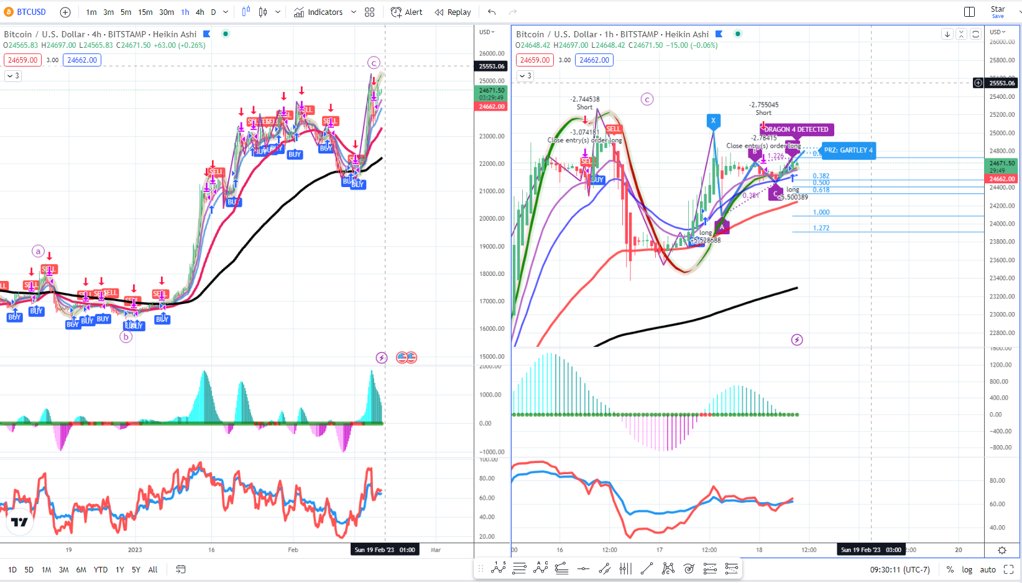Select the candles chart type icon
Screen dimensions: 1022x583
tap(263, 12)
